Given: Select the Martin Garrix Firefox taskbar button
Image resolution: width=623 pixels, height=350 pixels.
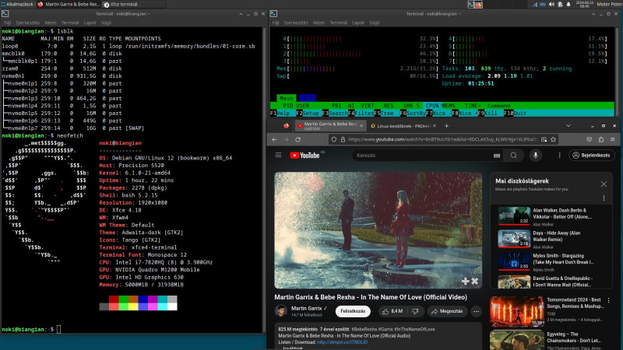Looking at the screenshot, I should tap(69, 5).
